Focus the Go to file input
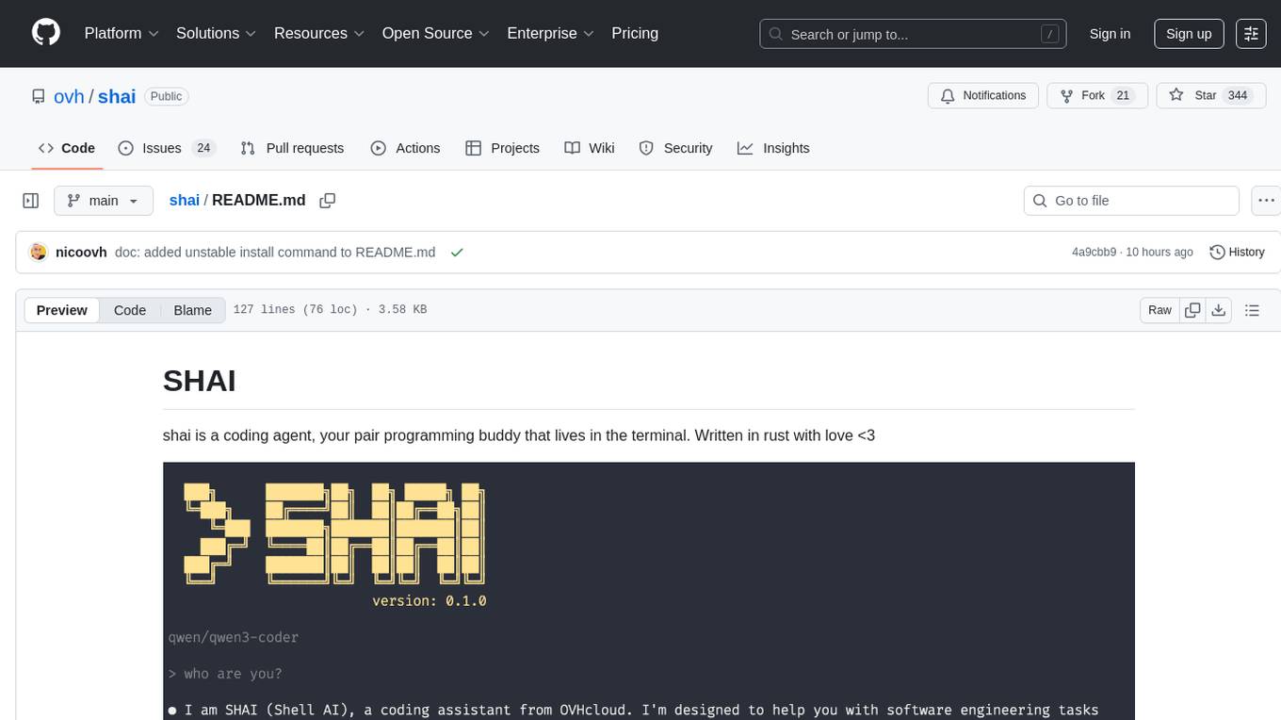This screenshot has height=720, width=1281. [1131, 201]
